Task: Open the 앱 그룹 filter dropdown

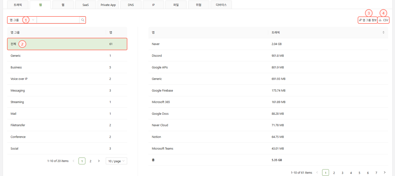Action: coord(22,20)
